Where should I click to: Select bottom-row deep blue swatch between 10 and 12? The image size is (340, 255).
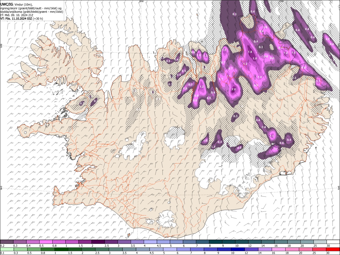point(238,249)
